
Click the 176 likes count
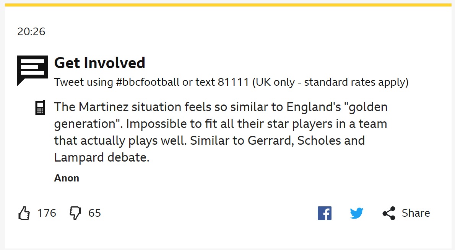pyautogui.click(x=47, y=213)
